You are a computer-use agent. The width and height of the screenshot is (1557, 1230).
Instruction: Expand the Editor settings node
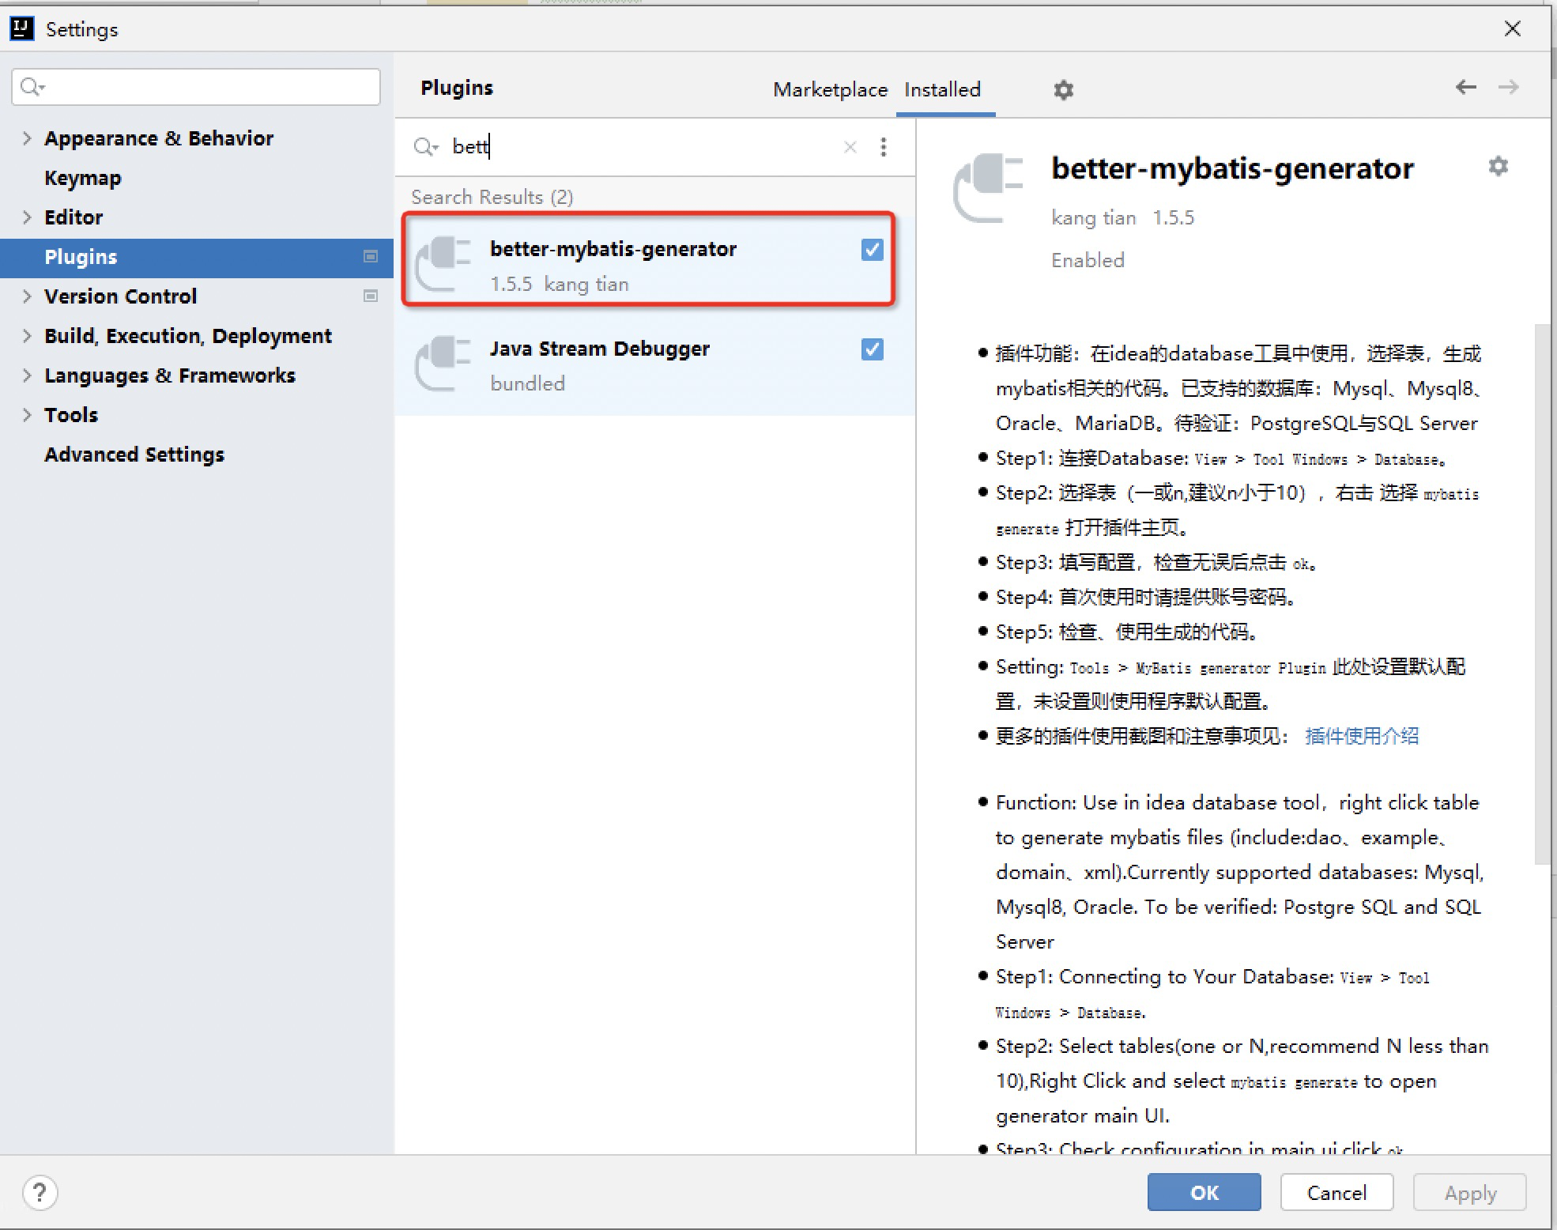[27, 217]
